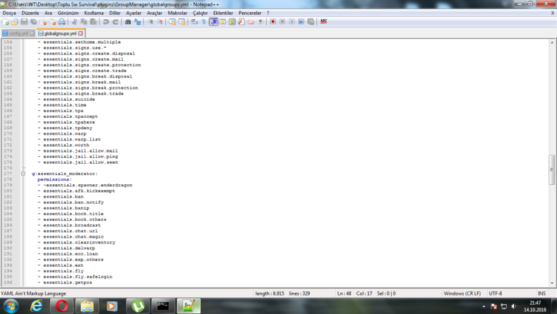This screenshot has height=314, width=557.
Task: Collapse the g:essentials_moderator fold marker
Action: click(x=23, y=174)
